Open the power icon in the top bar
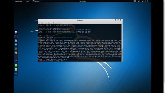This screenshot has width=165, height=93. [147, 1]
